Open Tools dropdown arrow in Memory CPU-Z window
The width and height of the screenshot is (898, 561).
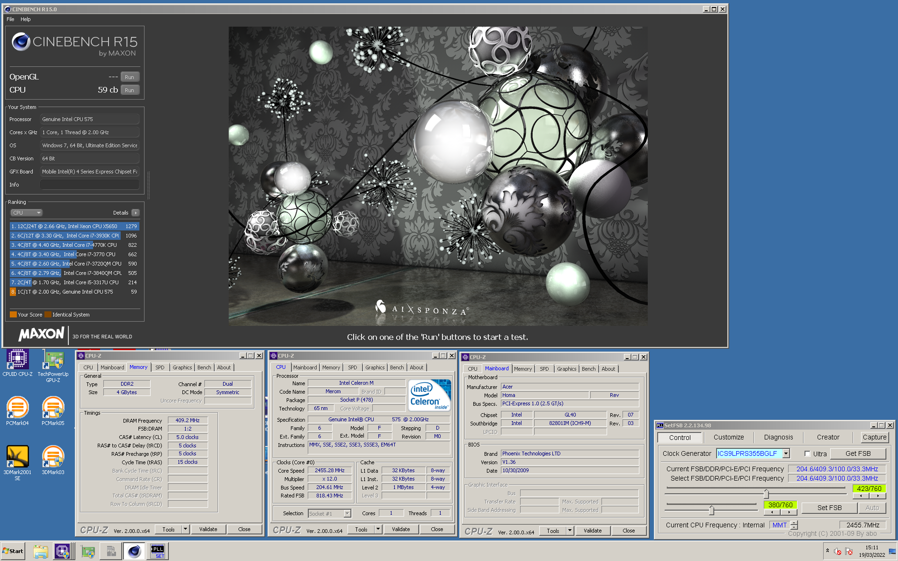[x=186, y=529]
